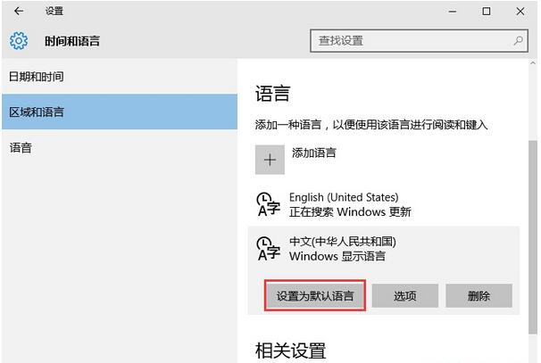Viewport: 541px width, 363px height.
Task: Click the gear icon beside 时间和语言
Action: [x=19, y=41]
